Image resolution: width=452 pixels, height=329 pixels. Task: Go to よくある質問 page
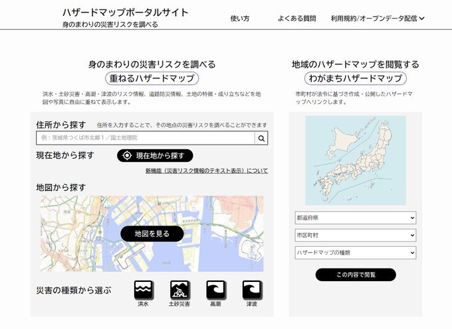(x=296, y=19)
